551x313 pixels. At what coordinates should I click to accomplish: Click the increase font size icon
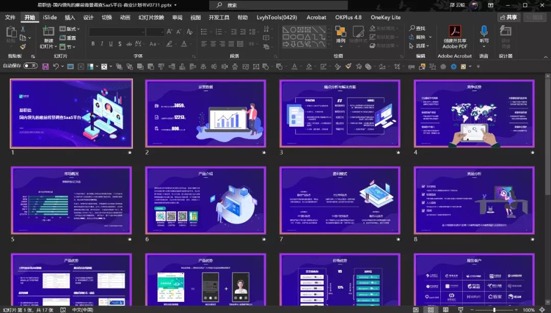169,32
